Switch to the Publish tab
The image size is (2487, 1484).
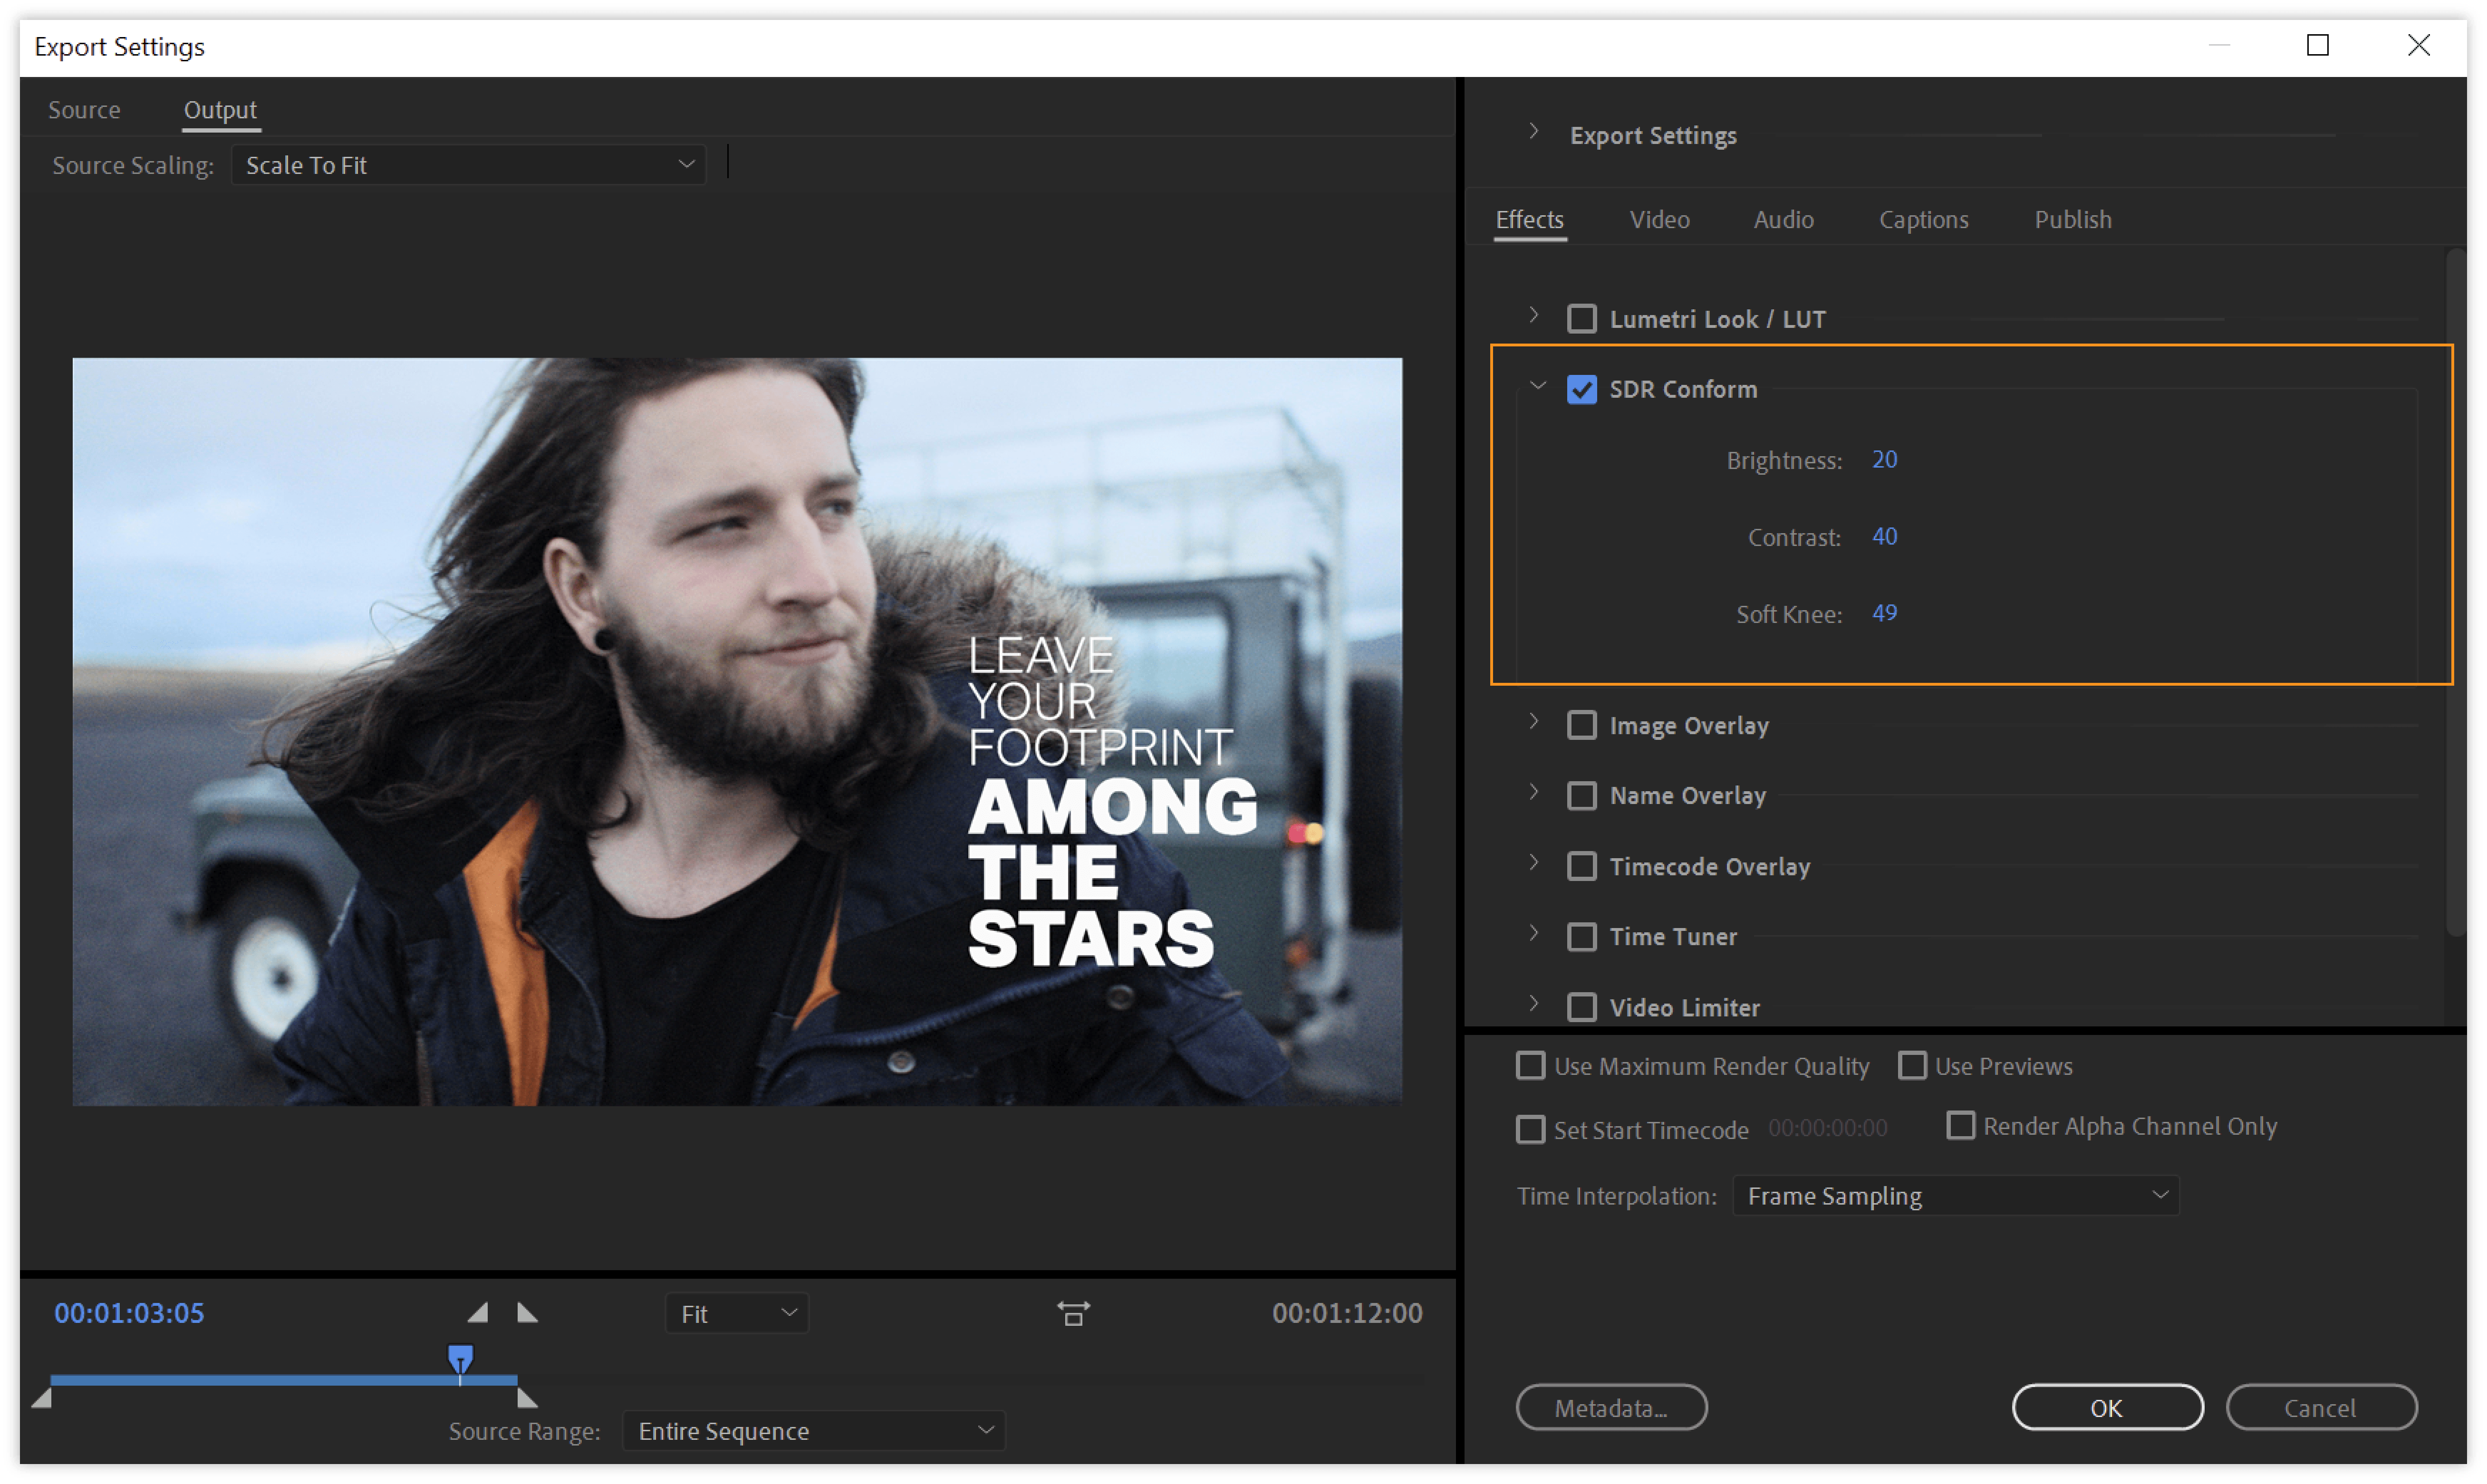(2073, 219)
